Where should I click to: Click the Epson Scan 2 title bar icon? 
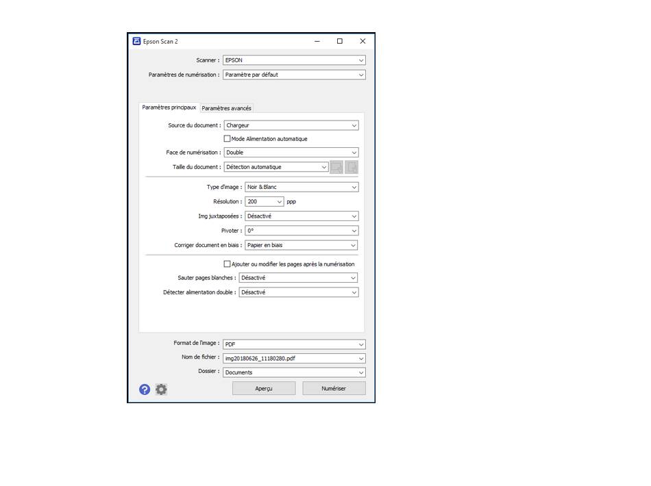pyautogui.click(x=136, y=41)
